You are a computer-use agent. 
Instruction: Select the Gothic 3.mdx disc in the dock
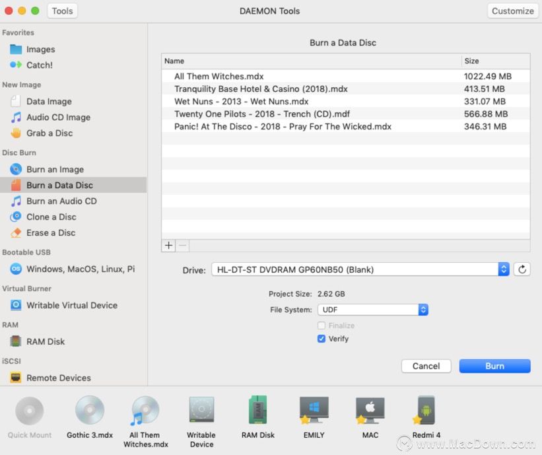(90, 410)
